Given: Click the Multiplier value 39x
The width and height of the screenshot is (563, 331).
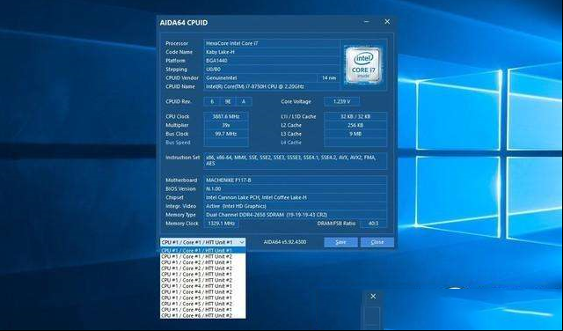Looking at the screenshot, I should [226, 125].
